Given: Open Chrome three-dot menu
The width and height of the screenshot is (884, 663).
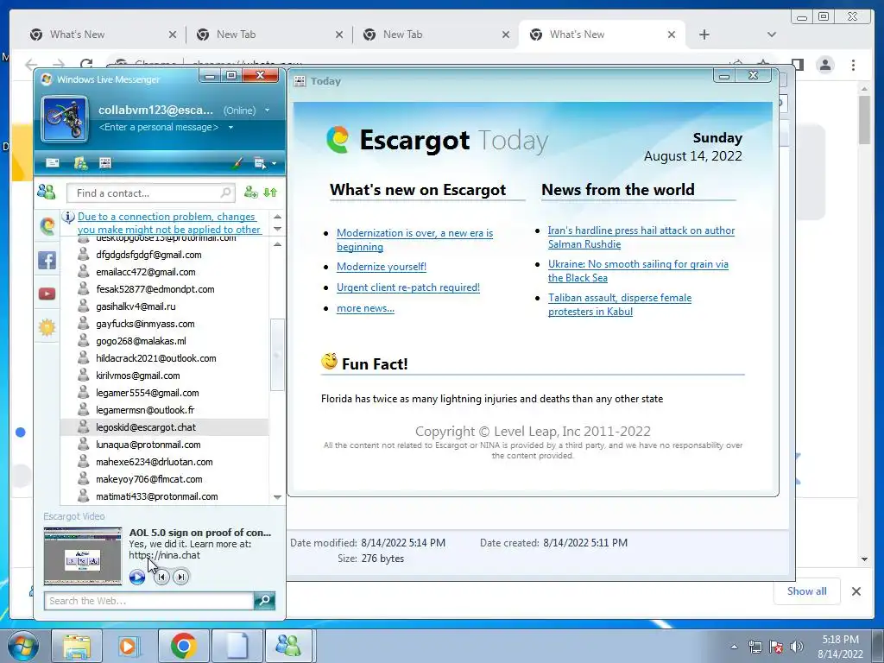Looking at the screenshot, I should coord(854,65).
